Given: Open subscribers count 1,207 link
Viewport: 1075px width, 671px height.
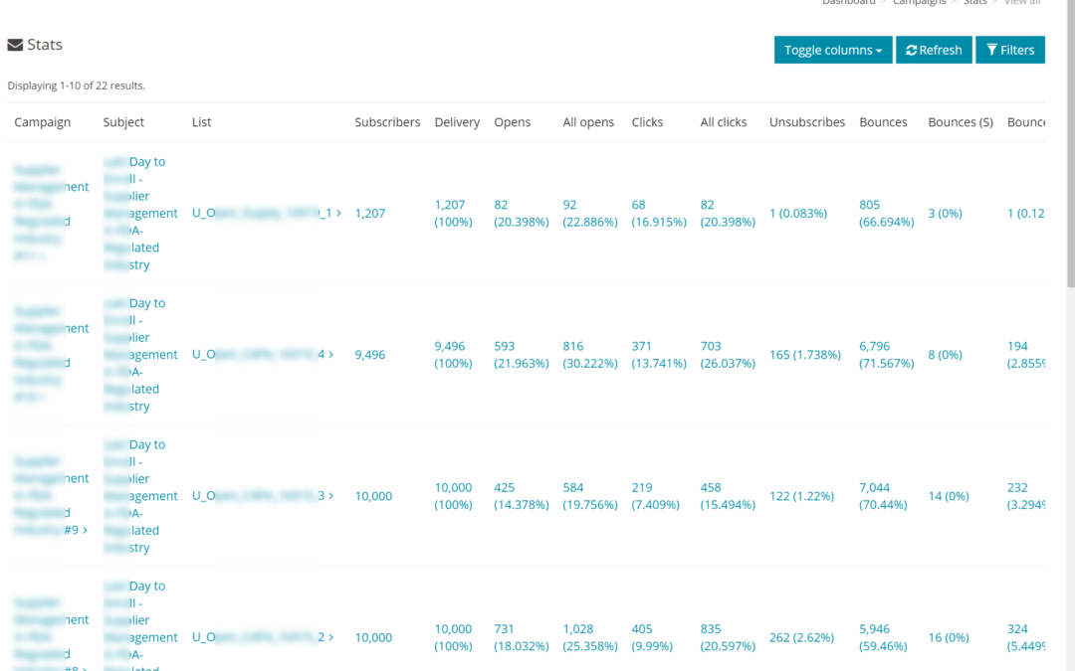Looking at the screenshot, I should click(x=369, y=213).
